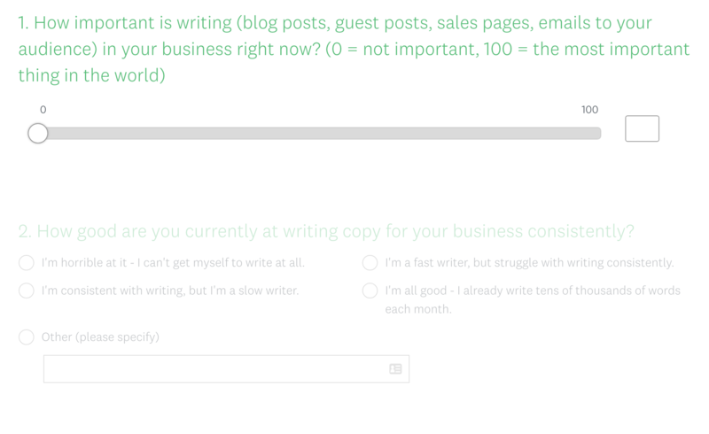The image size is (709, 434).
Task: Click question 2 heading about writing consistently
Action: [x=326, y=231]
